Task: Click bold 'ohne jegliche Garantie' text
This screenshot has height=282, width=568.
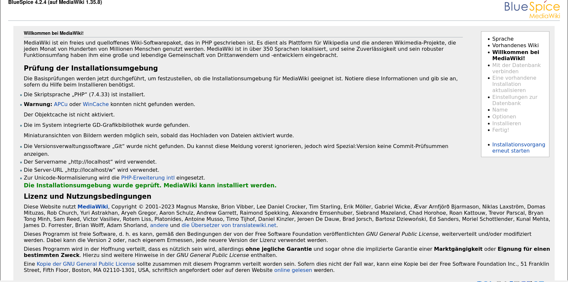Action: [x=279, y=249]
